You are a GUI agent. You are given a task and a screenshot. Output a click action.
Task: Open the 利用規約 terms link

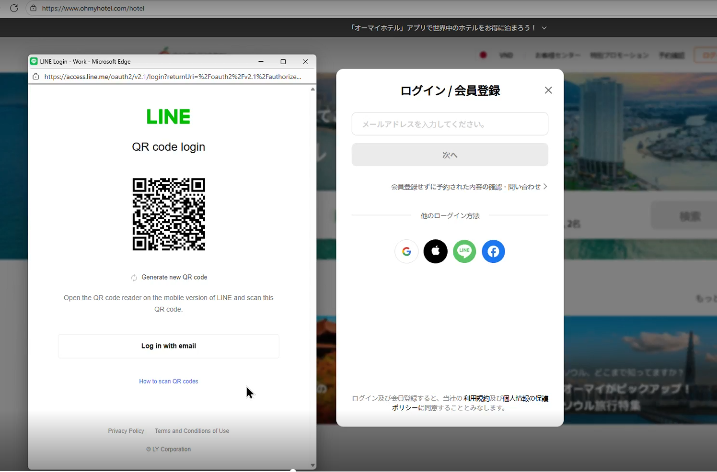pyautogui.click(x=476, y=398)
